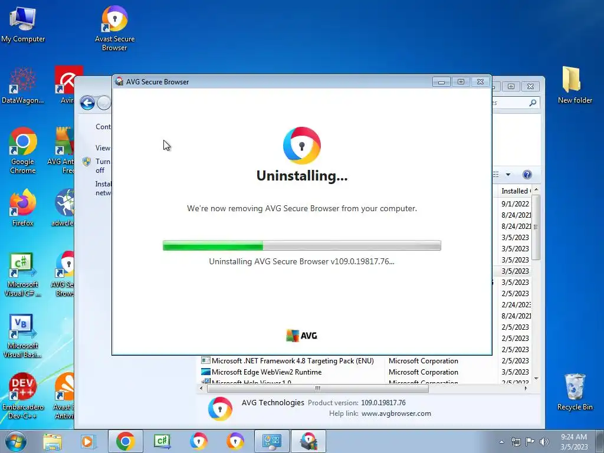The image size is (604, 453).
Task: Click first secure browser taskbar icon
Action: click(x=198, y=441)
